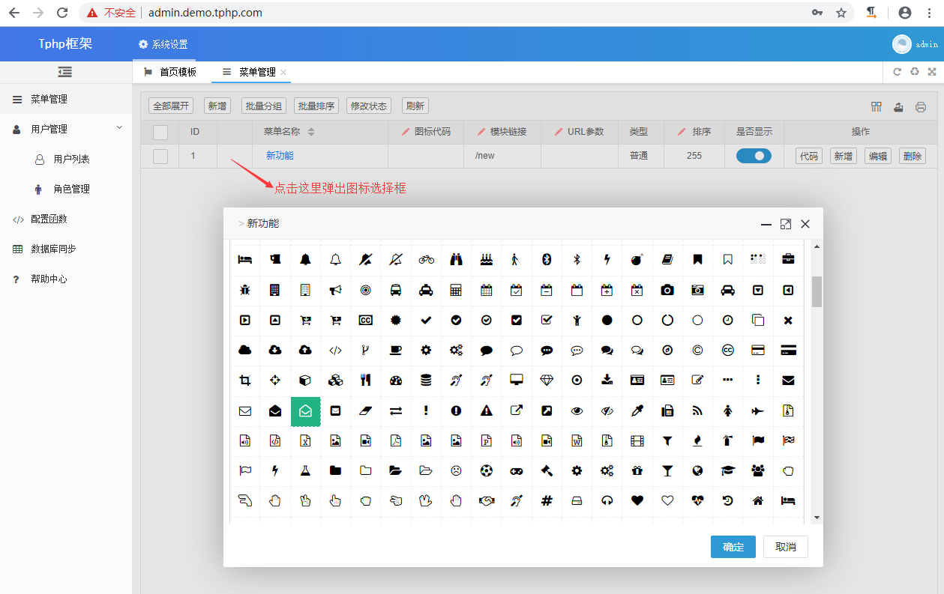944x594 pixels.
Task: Click the 刷新 toolbar button
Action: (x=415, y=106)
